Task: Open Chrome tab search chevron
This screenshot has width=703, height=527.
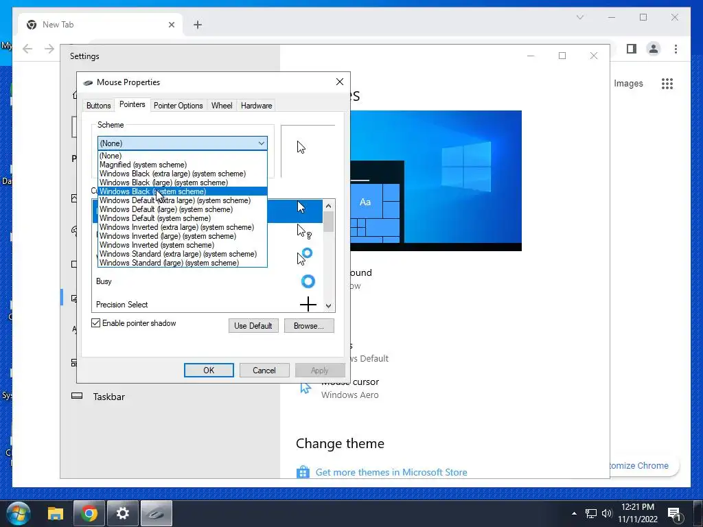Action: pyautogui.click(x=579, y=17)
